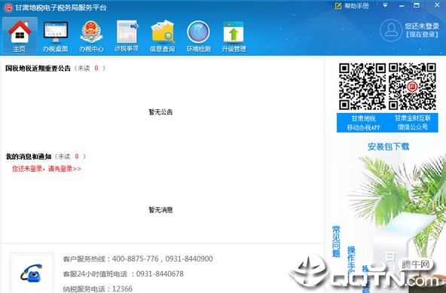Open the 帮助手册 help manual
This screenshot has width=446, height=293.
click(352, 6)
